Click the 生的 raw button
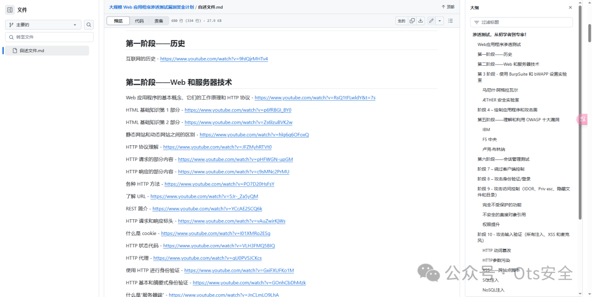The width and height of the screenshot is (592, 297). [401, 21]
